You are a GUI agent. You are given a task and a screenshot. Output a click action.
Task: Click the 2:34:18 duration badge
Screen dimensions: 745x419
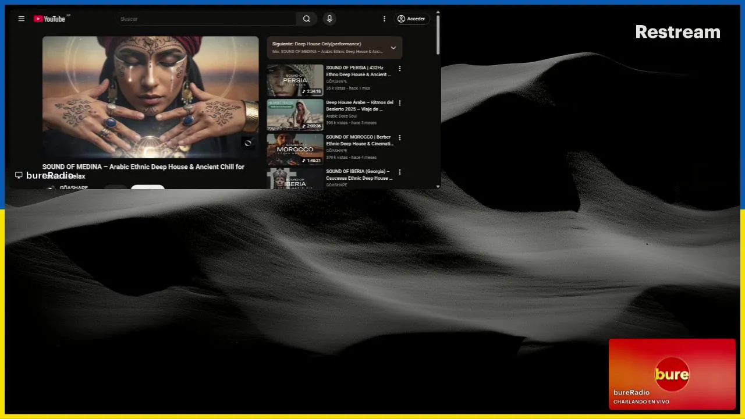311,91
